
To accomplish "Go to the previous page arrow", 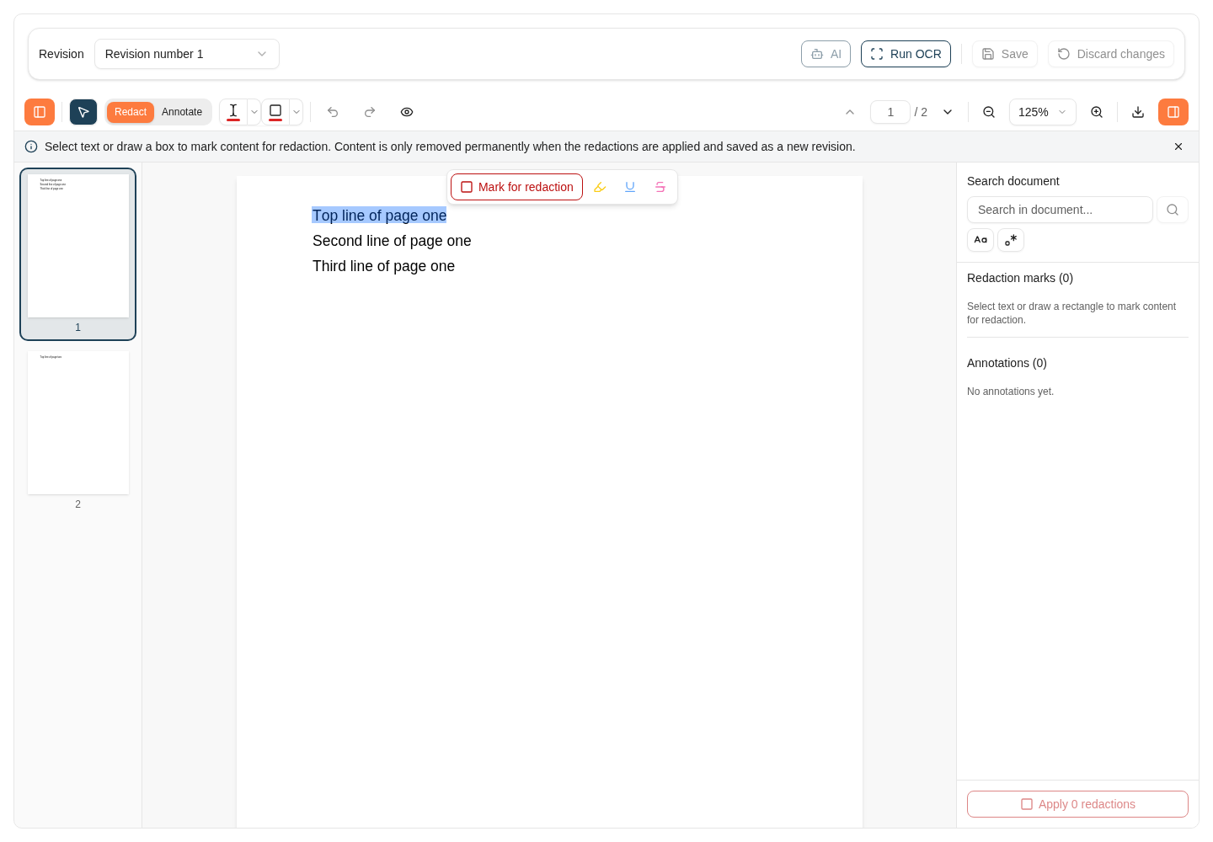I will coord(850,112).
